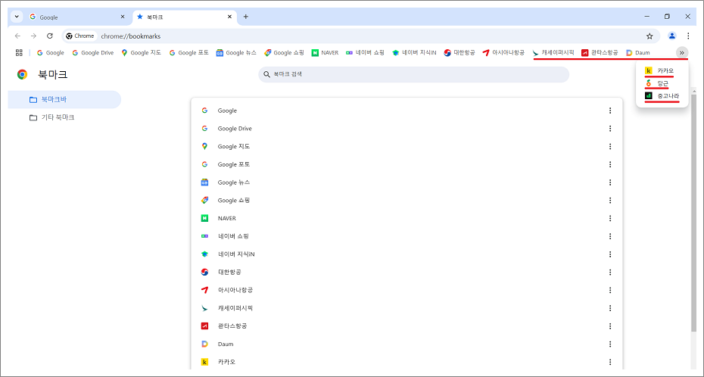Select 카카오 row in bookmark list
The height and width of the screenshot is (377, 704).
click(407, 362)
